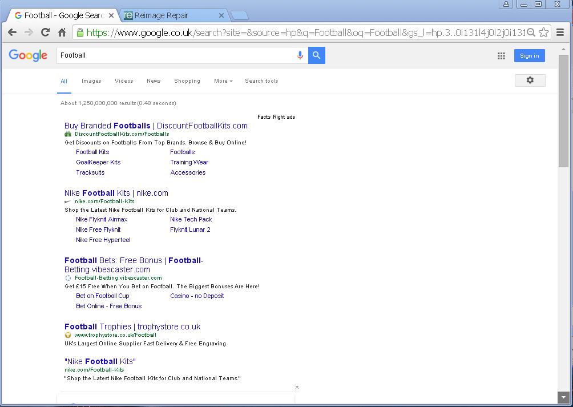Open the Chrome hamburger menu
Image resolution: width=573 pixels, height=407 pixels.
560,33
